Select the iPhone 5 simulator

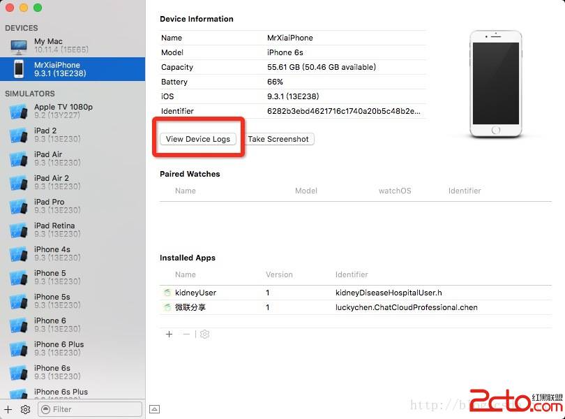click(73, 277)
